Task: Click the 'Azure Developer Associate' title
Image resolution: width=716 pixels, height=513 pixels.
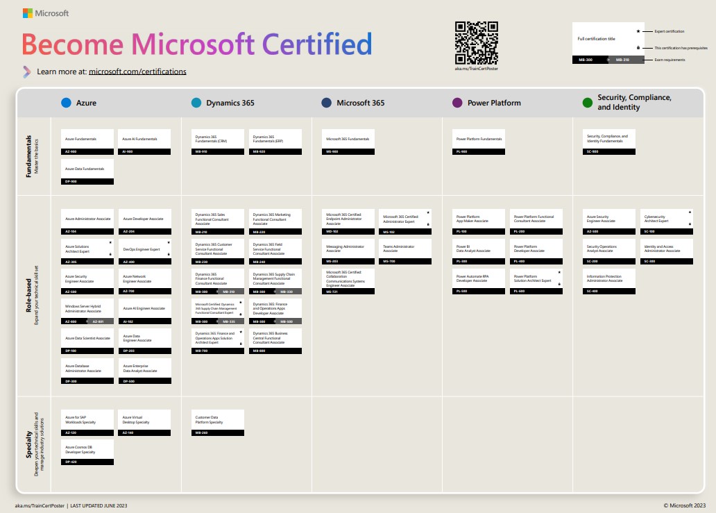Action: pyautogui.click(x=143, y=219)
